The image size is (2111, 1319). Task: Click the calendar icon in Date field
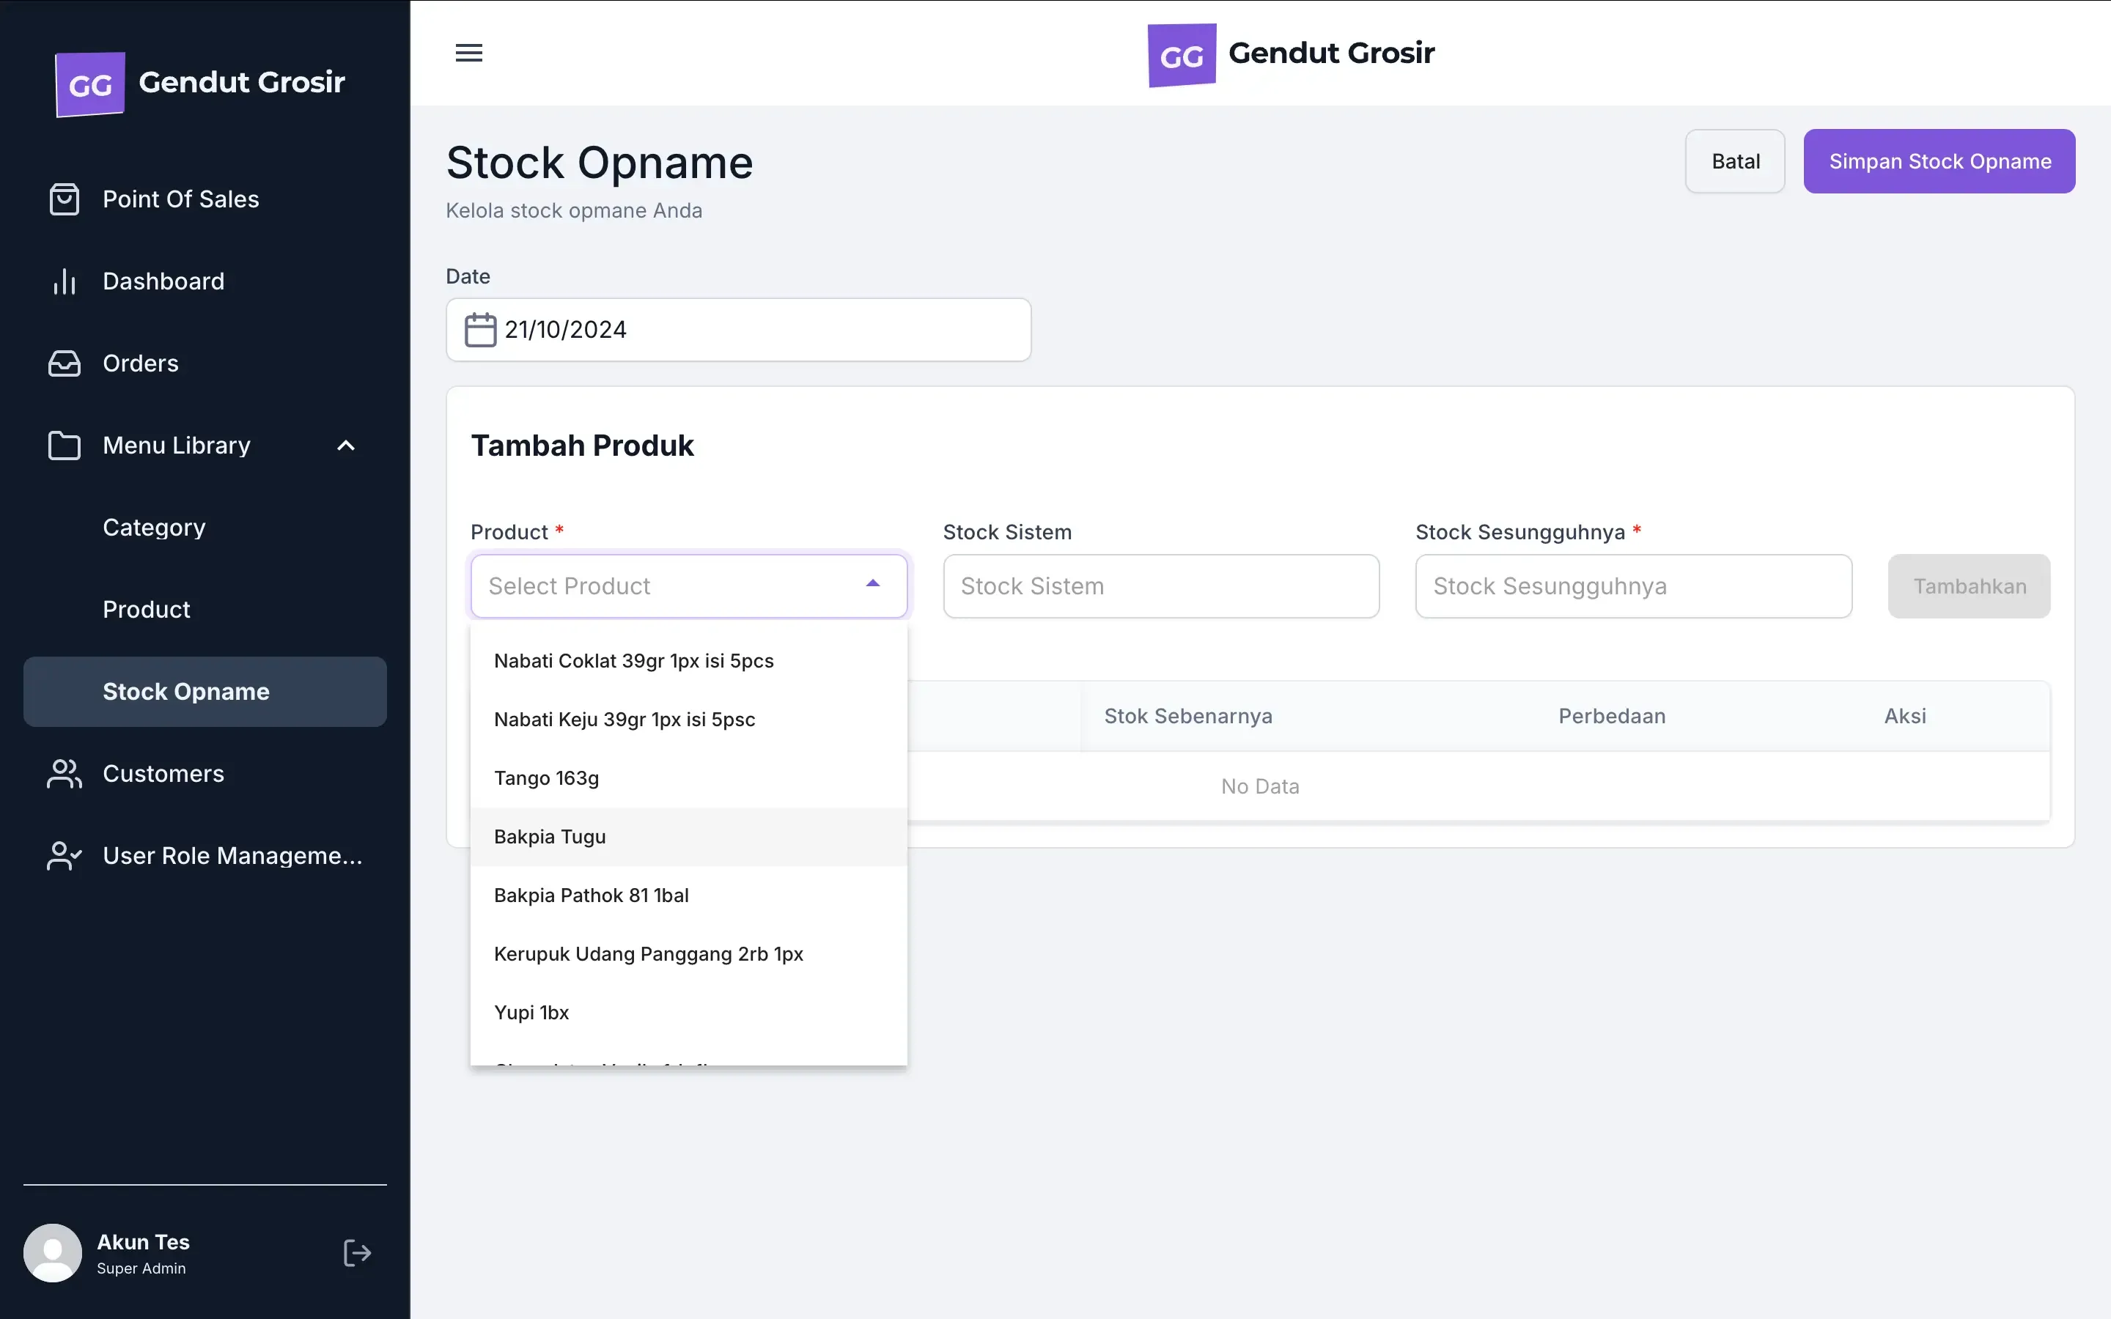click(480, 330)
